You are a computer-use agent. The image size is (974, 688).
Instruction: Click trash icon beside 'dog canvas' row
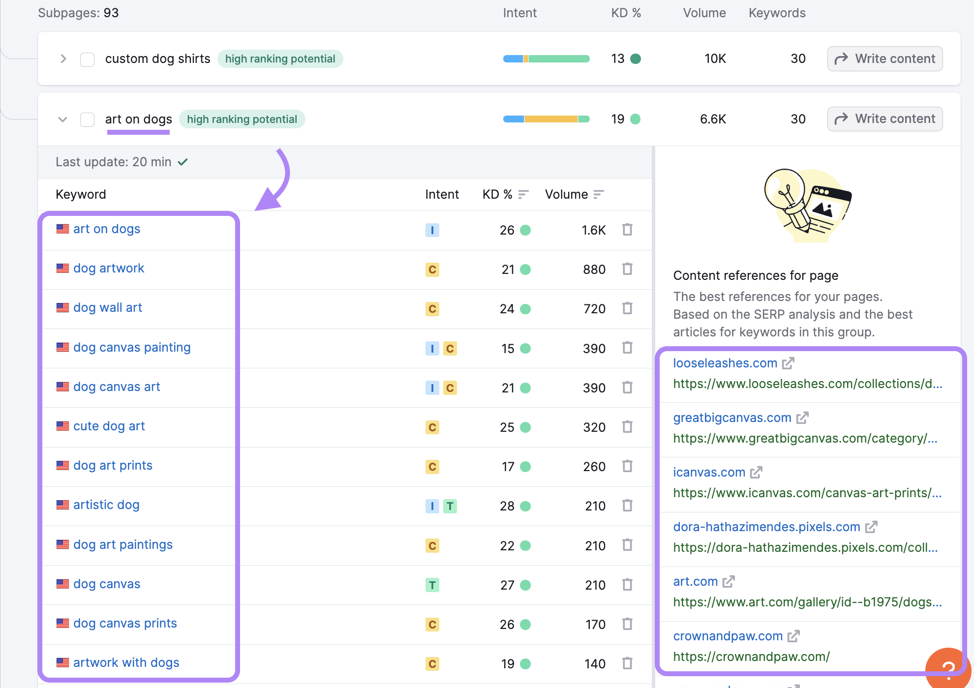coord(627,585)
